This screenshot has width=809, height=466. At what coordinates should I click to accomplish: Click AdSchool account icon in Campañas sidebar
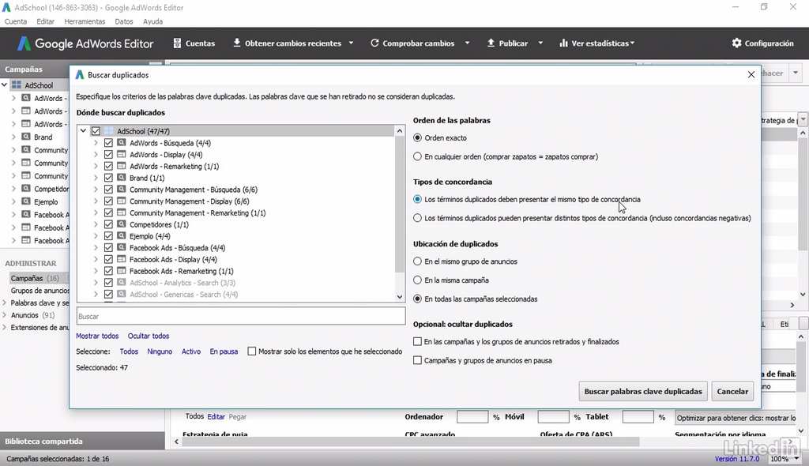point(17,85)
